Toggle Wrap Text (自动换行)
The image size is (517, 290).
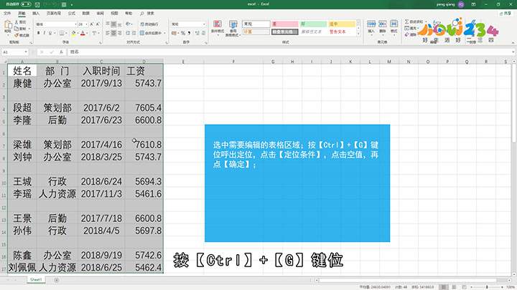tap(149, 24)
